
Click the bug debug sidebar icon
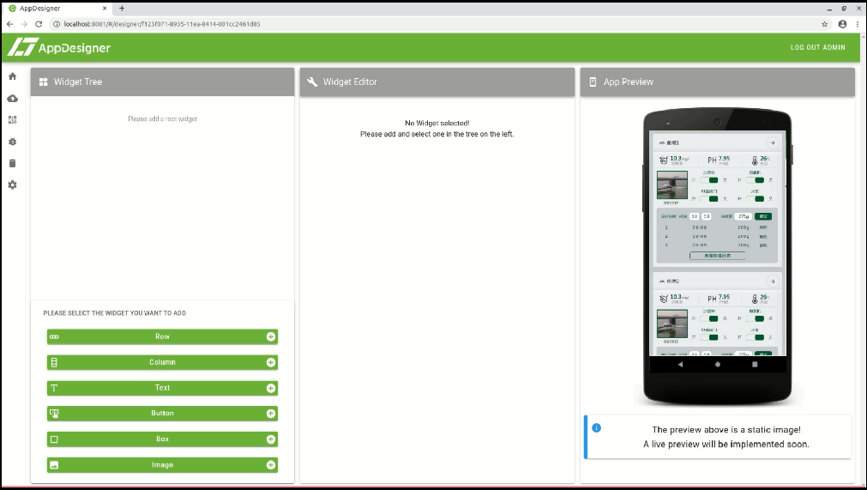click(12, 142)
